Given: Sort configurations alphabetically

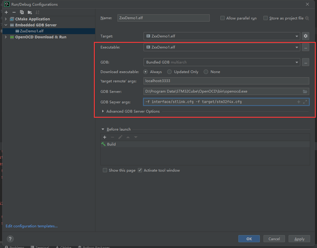Looking at the screenshot, I should 37,12.
